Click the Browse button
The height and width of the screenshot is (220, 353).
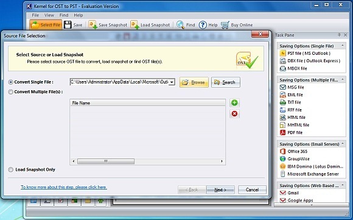194,82
